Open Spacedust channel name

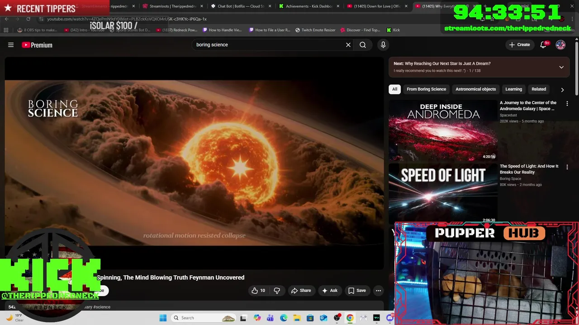pyautogui.click(x=508, y=115)
